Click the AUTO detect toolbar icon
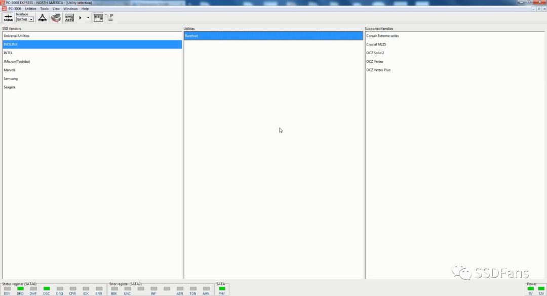547x296 pixels. (x=69, y=18)
